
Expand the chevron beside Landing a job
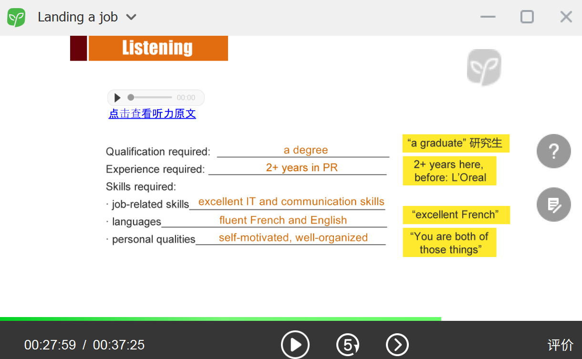(x=131, y=18)
